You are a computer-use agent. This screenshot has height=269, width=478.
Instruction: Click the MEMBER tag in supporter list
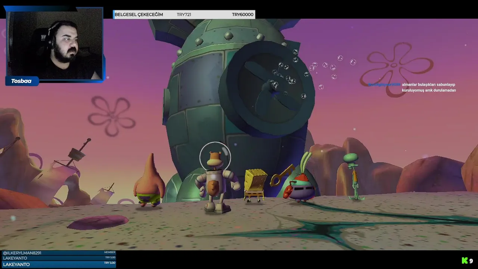click(x=110, y=252)
